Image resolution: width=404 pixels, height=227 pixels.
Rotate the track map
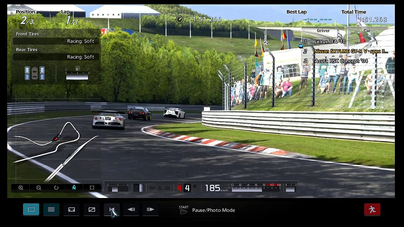tap(56, 188)
